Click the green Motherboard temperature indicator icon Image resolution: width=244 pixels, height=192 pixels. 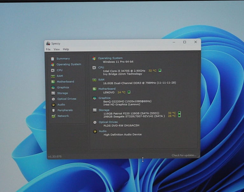129,92
